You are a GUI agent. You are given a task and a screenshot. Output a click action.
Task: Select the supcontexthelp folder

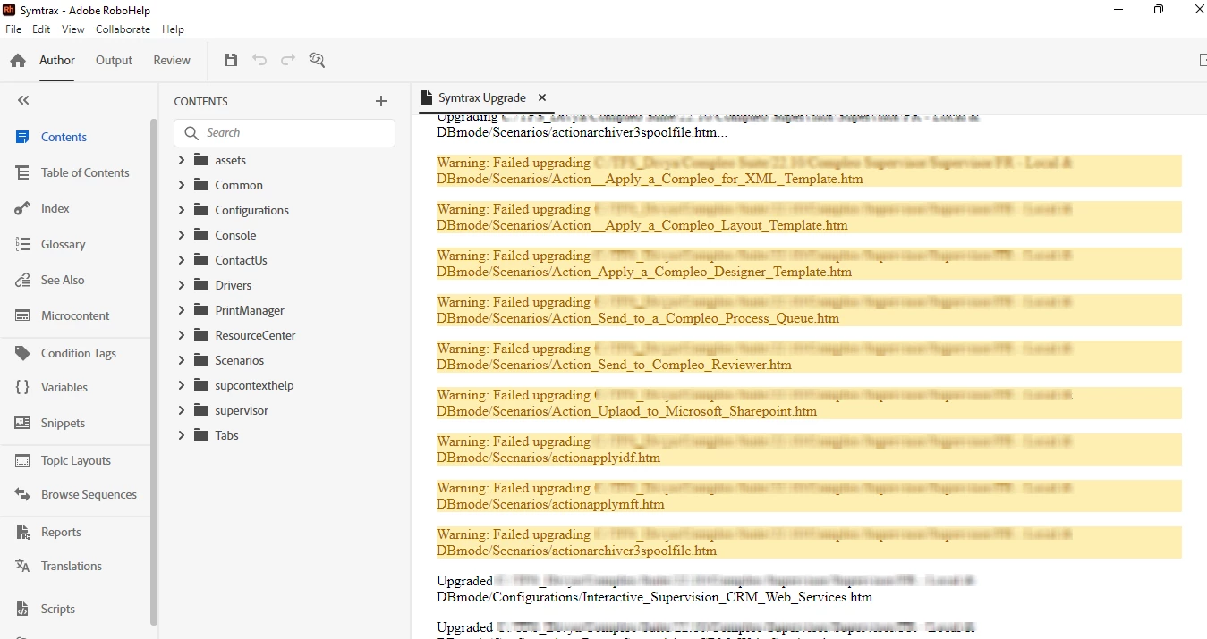tap(254, 385)
